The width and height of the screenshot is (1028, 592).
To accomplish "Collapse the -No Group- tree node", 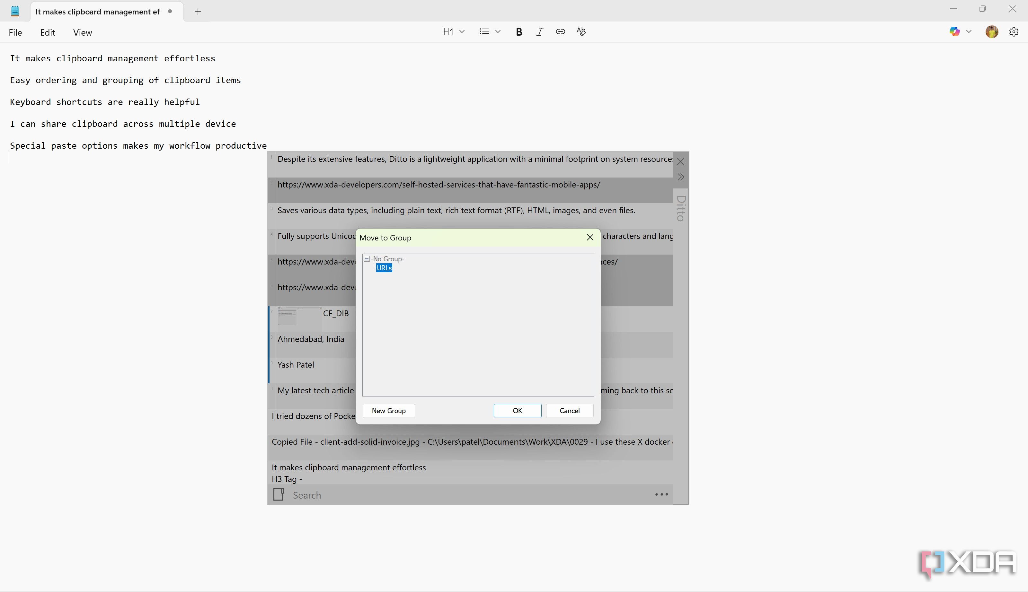I will [367, 258].
